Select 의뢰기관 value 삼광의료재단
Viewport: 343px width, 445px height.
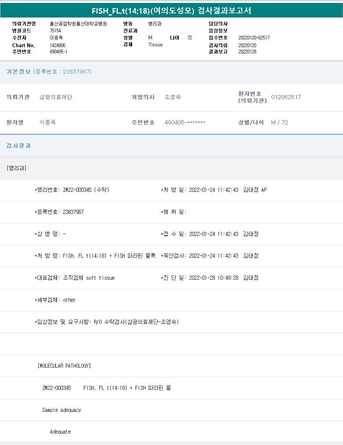pyautogui.click(x=56, y=97)
